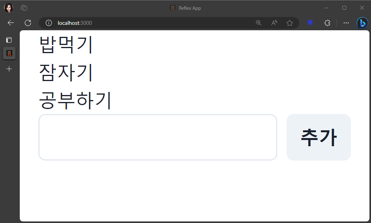
Task: Click the empty todo text input field
Action: [x=158, y=137]
